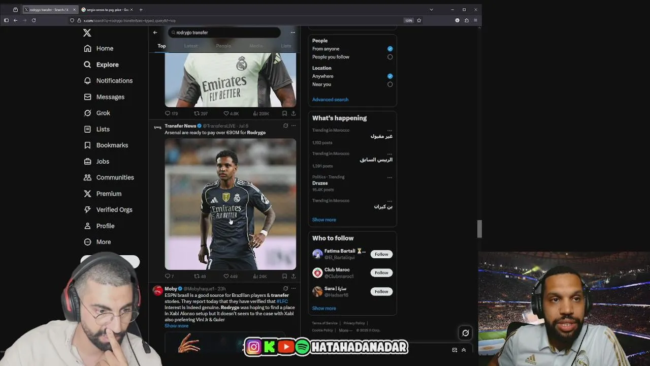Expand the More menu in the sidebar

[97, 242]
